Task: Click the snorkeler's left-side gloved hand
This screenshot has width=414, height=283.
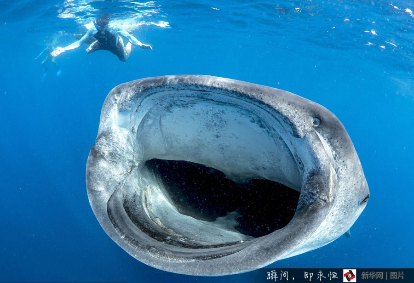Action: 57,52
